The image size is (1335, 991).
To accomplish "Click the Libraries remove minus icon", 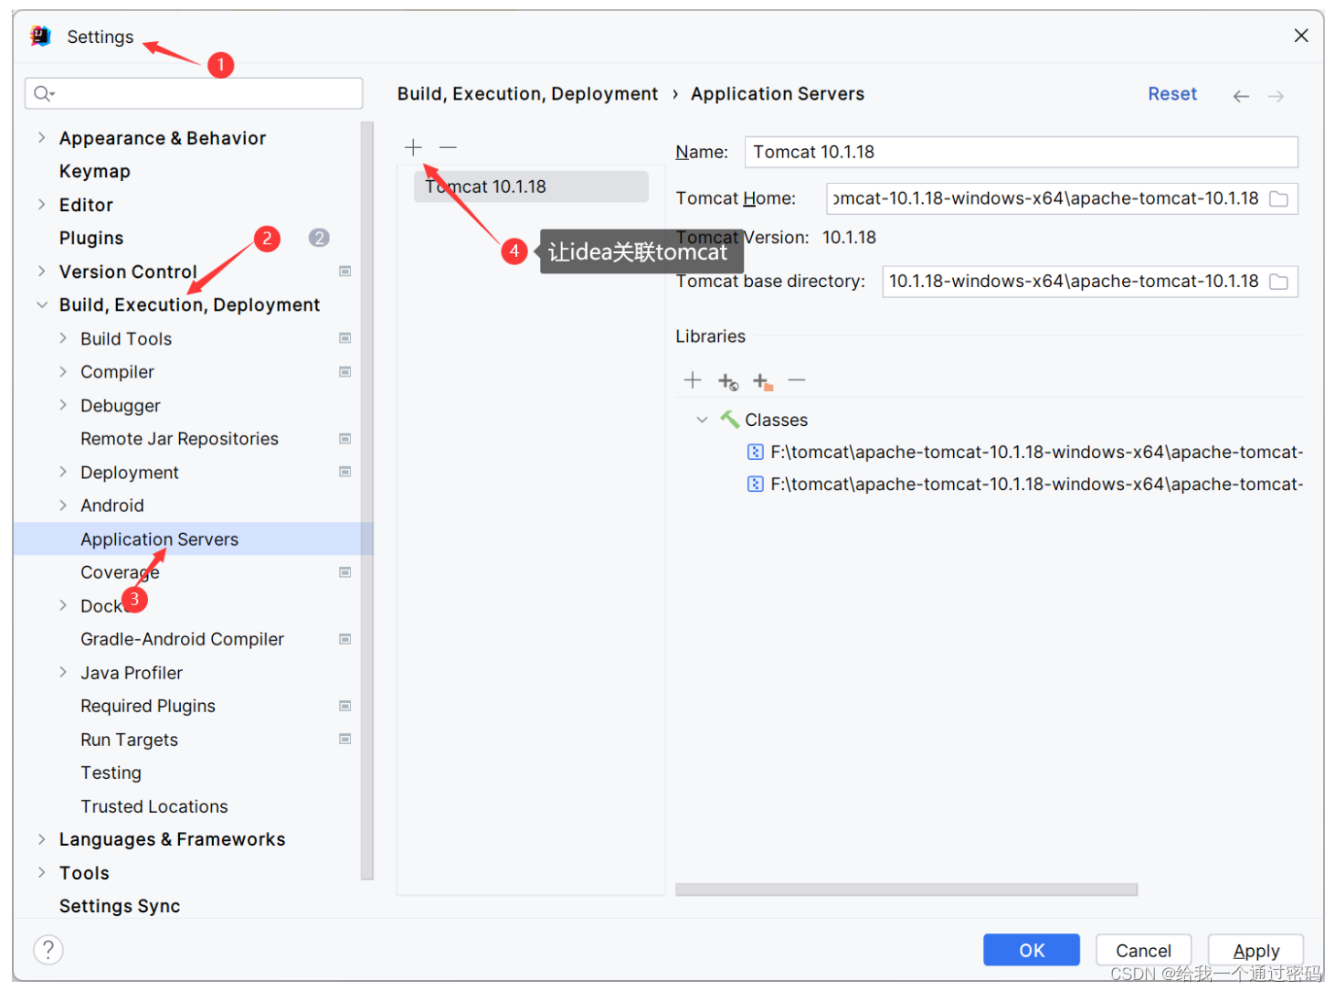I will click(797, 380).
